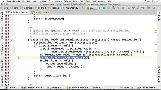Click the warning stripe mark near line 201
Screen dimensions: 161x90
point(156,52)
